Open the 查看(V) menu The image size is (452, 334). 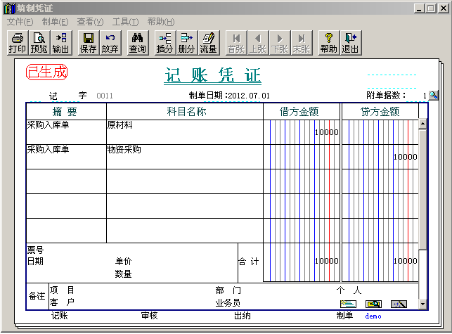pos(90,22)
